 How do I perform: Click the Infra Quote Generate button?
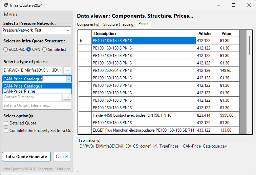[26, 157]
